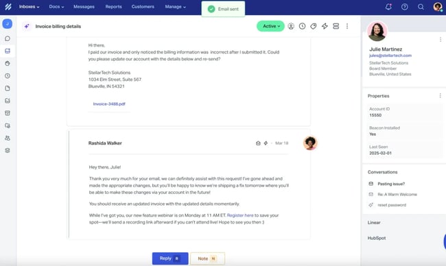Click the archive box sidebar icon
This screenshot has width=446, height=266.
[8, 113]
